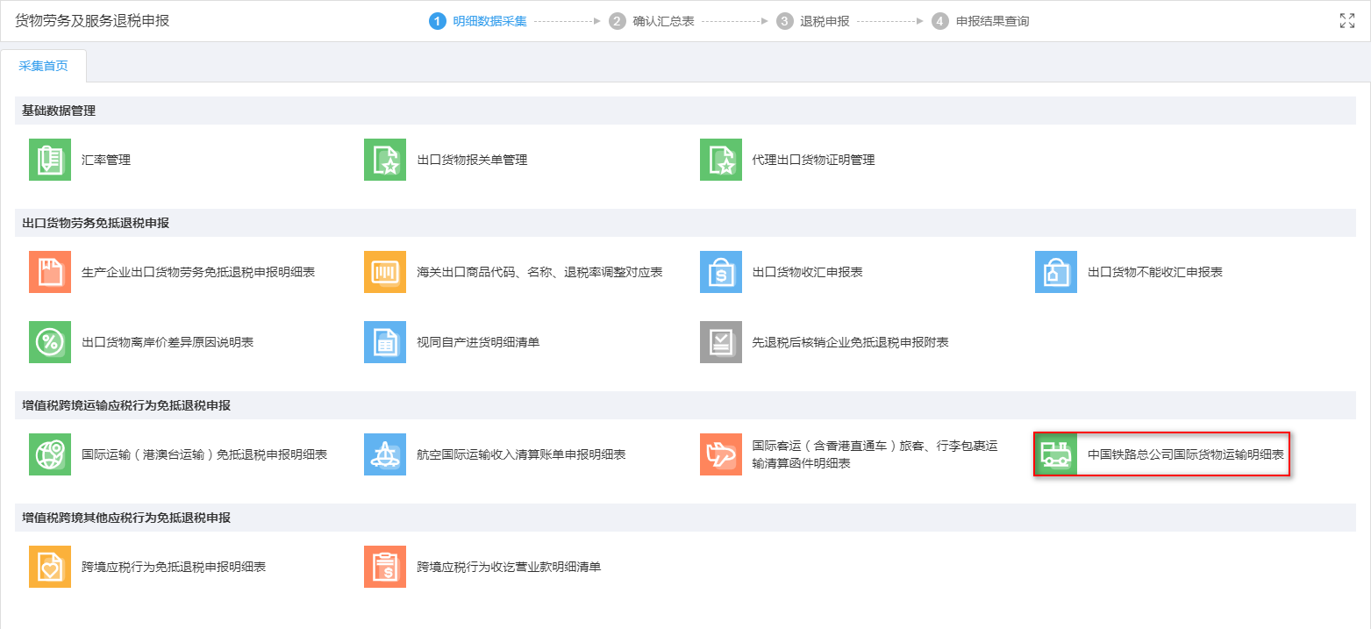Image resolution: width=1371 pixels, height=629 pixels.
Task: Open 中国铁路总公司国际货物运输明细表 link
Action: tap(1186, 454)
